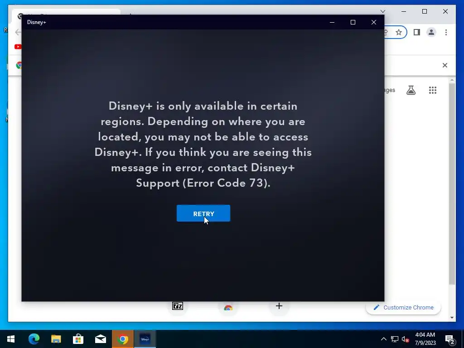464x348 pixels.
Task: Maximize the Disney+ window
Action: (x=353, y=22)
